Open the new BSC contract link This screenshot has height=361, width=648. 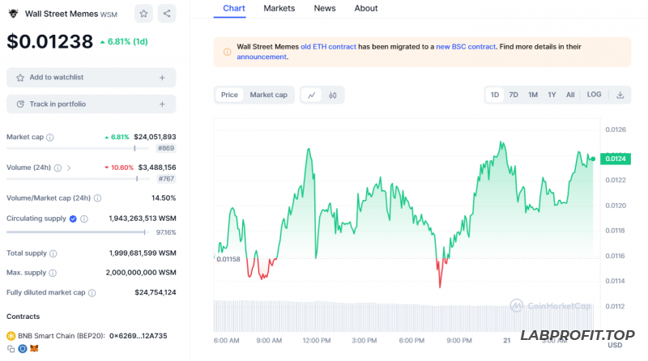(465, 47)
